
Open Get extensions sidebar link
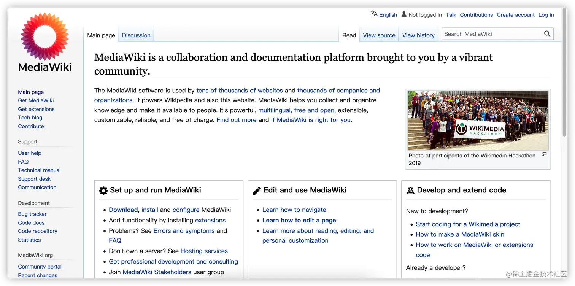click(x=36, y=109)
